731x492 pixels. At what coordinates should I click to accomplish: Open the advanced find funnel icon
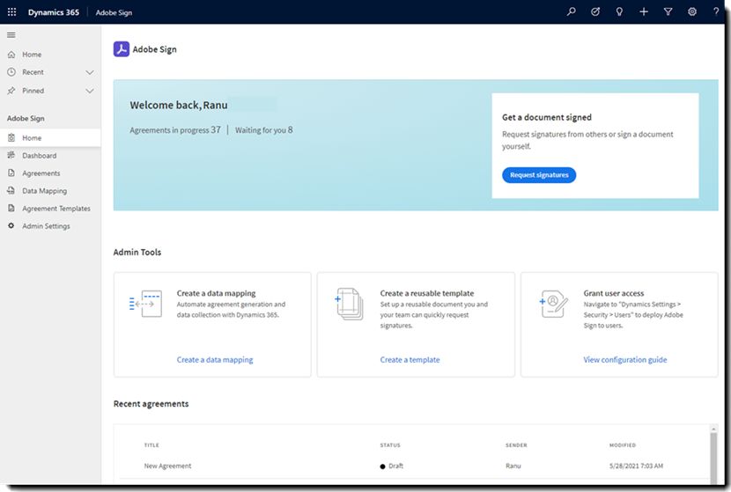[668, 12]
